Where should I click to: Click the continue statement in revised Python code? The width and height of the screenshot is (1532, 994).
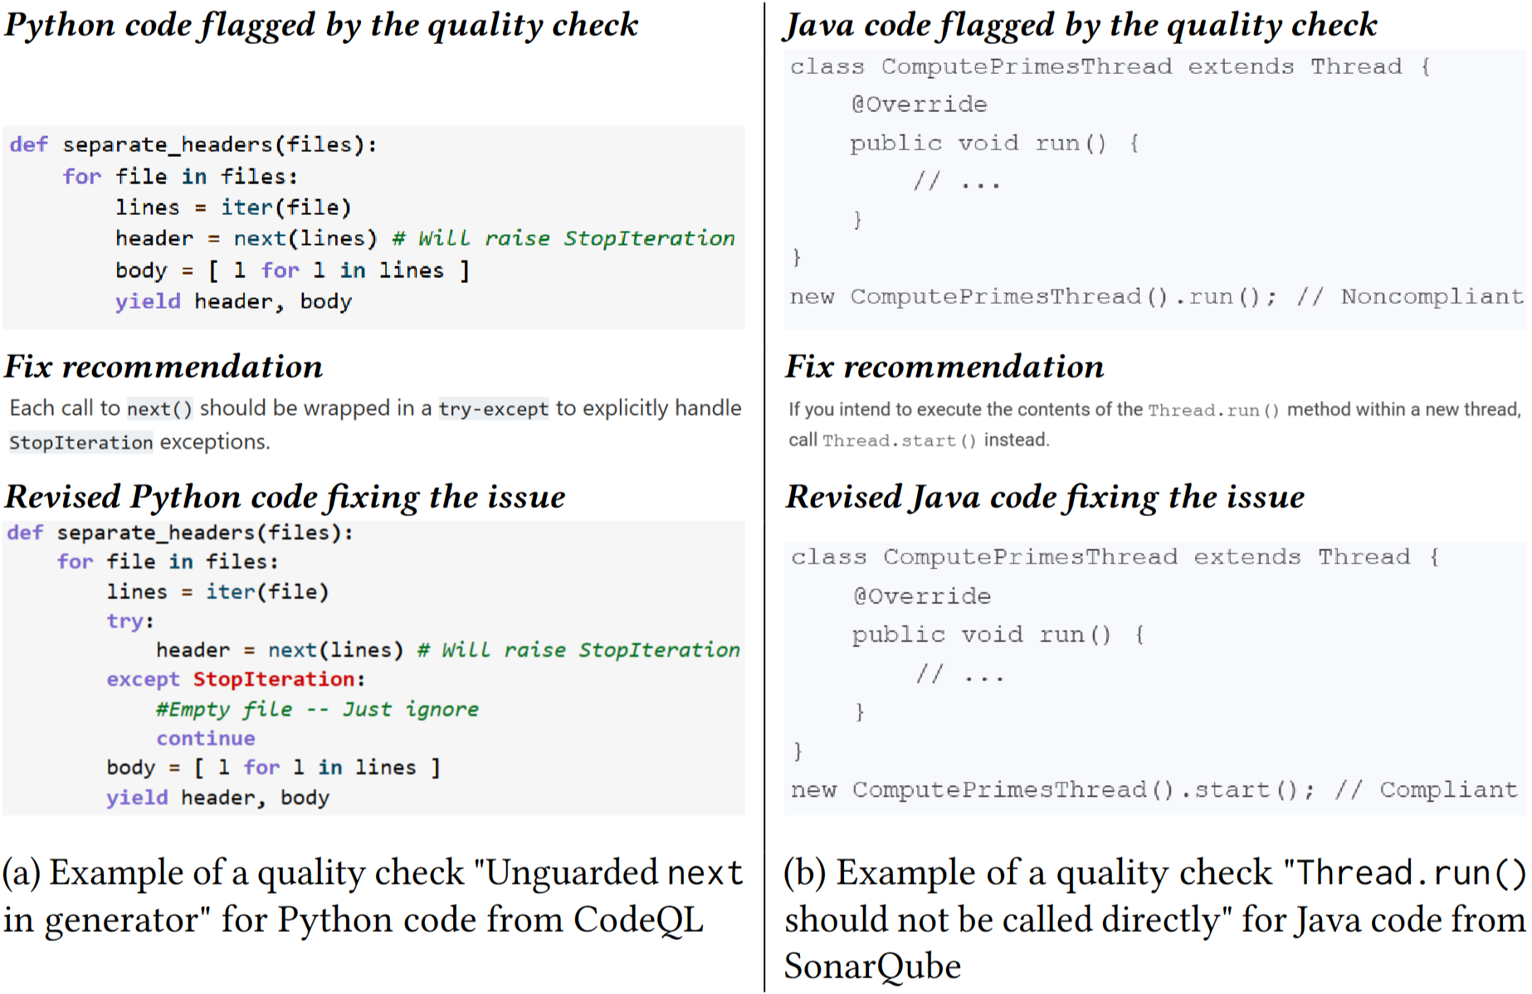pos(205,738)
